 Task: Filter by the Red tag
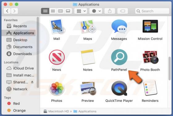[19, 104]
